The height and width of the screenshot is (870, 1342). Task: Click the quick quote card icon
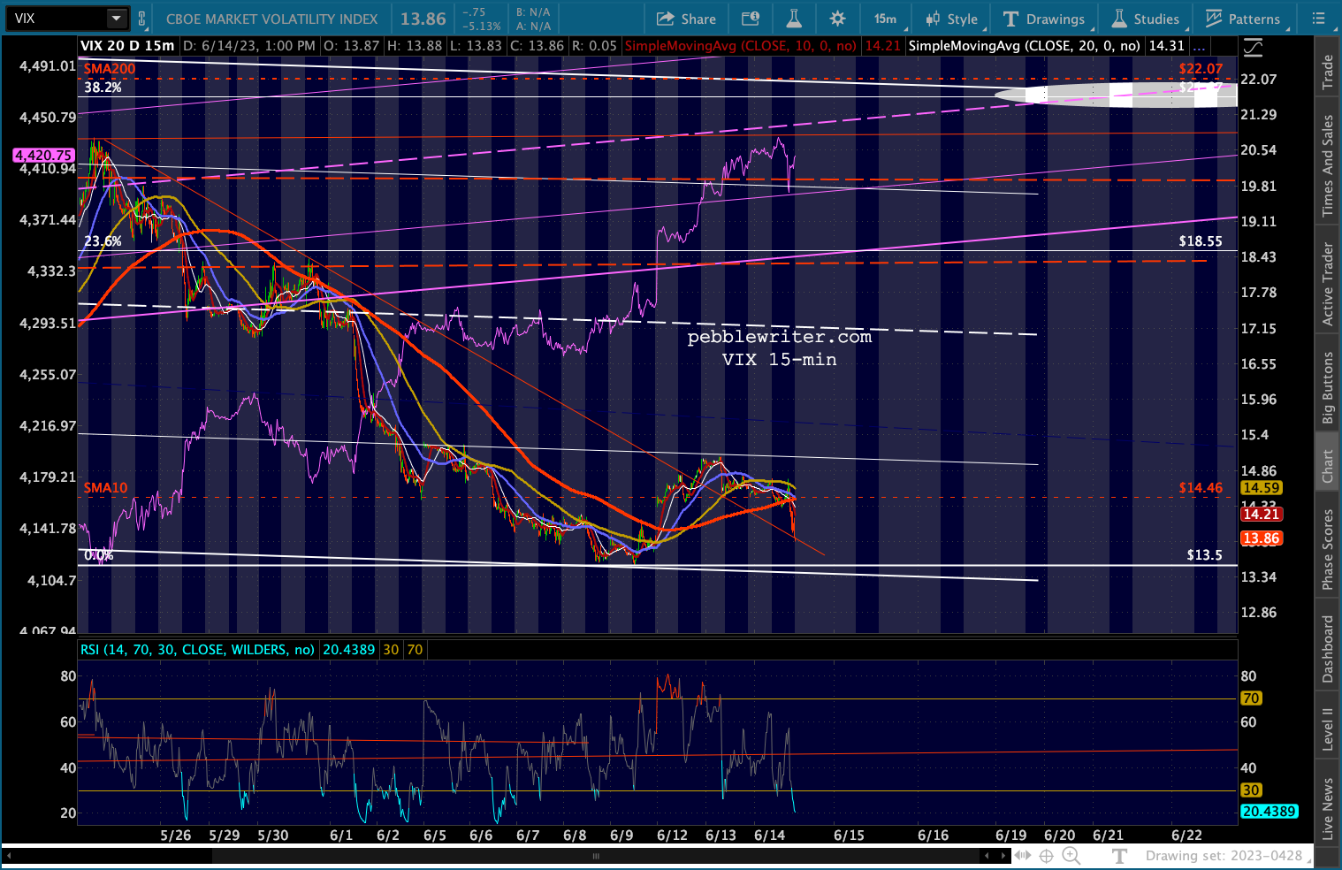750,19
